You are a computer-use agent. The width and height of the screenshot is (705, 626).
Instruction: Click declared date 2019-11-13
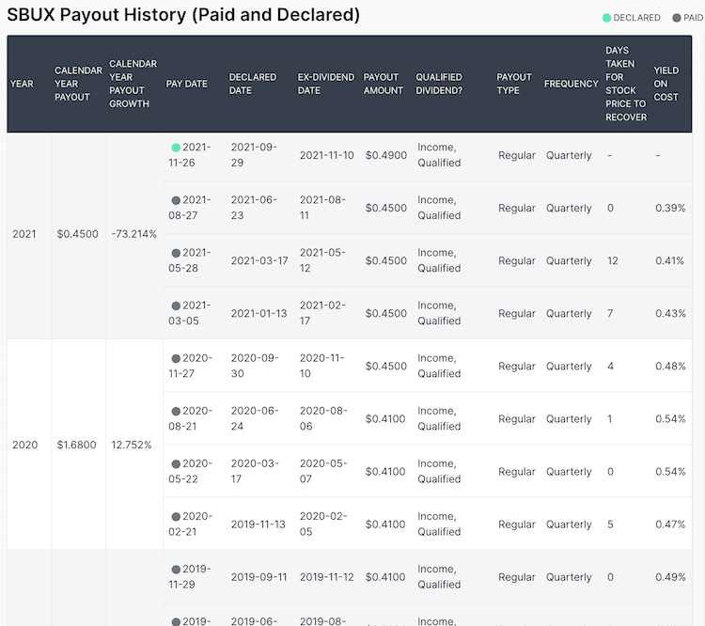[258, 524]
